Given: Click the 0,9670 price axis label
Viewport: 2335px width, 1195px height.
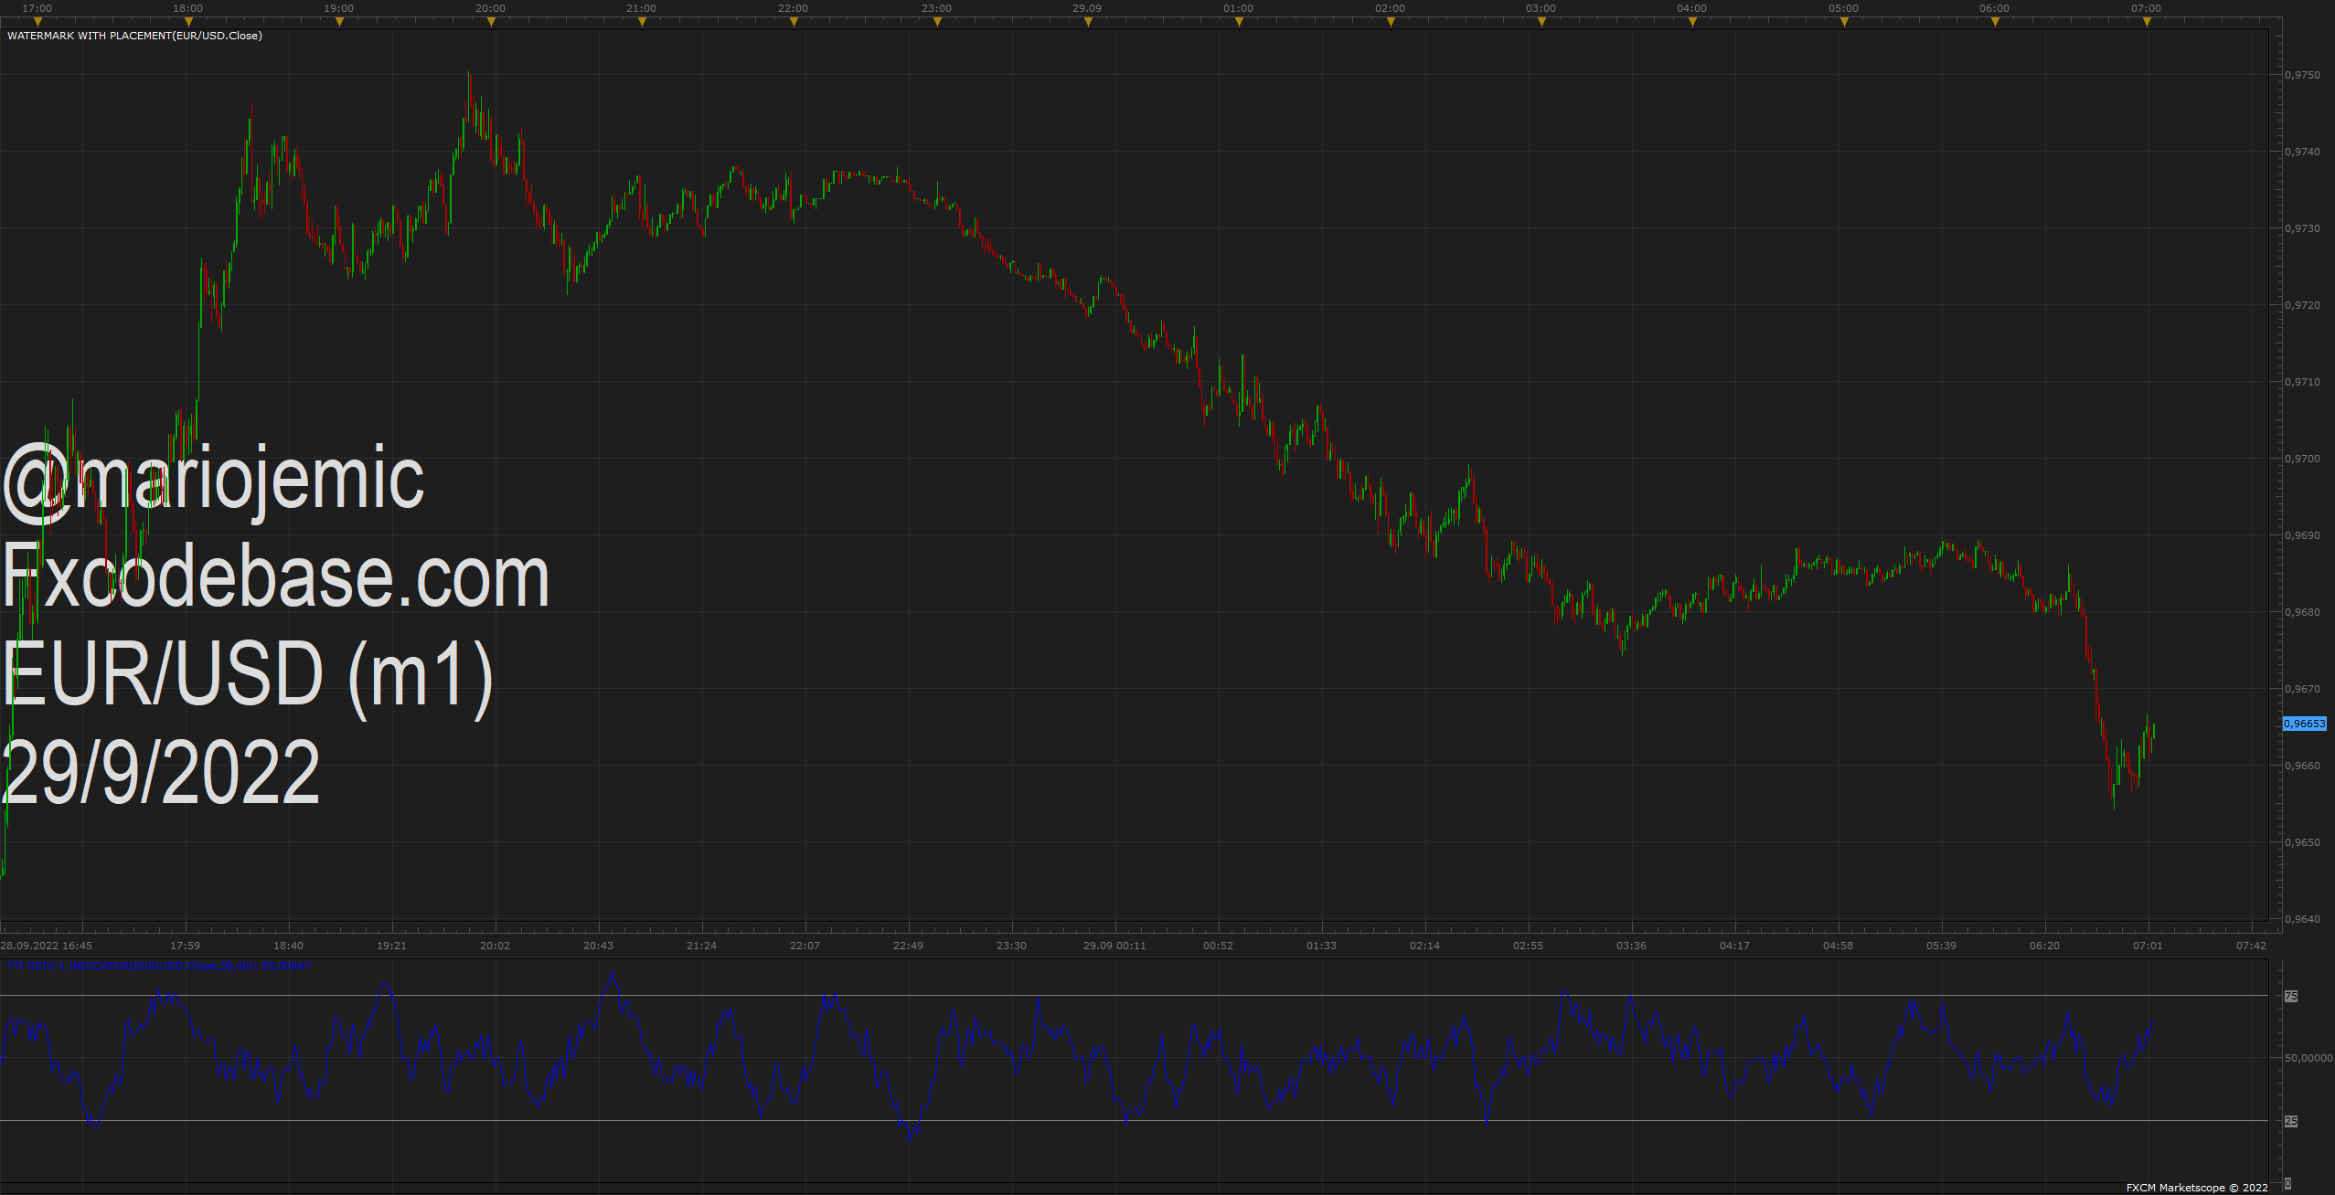Looking at the screenshot, I should point(2302,689).
